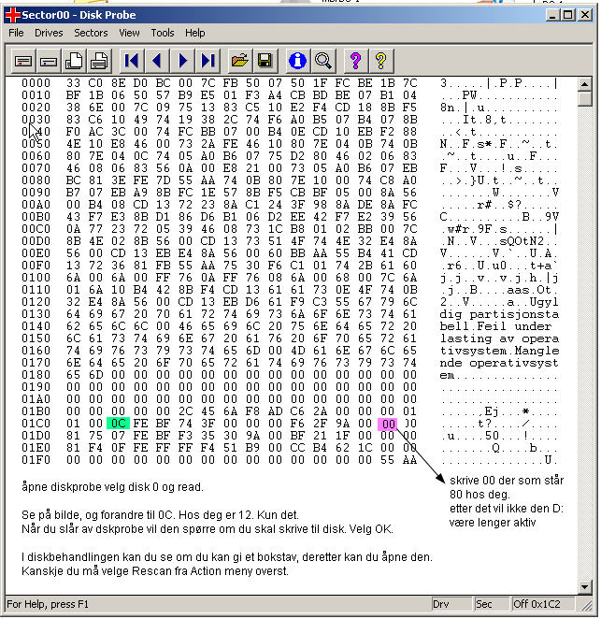Click the offset label 01C0
Image resolution: width=601 pixels, height=619 pixels.
36,424
